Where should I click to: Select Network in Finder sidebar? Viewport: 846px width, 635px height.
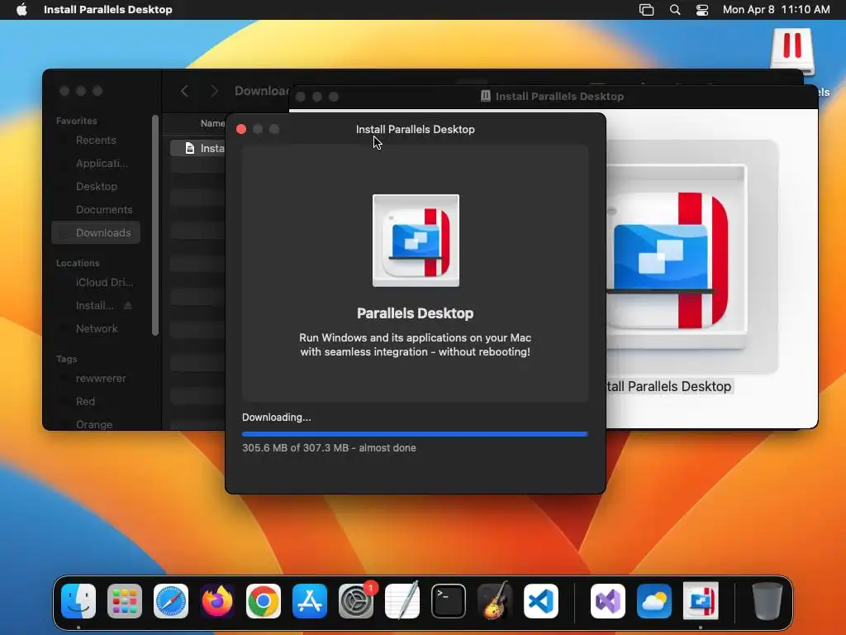97,329
